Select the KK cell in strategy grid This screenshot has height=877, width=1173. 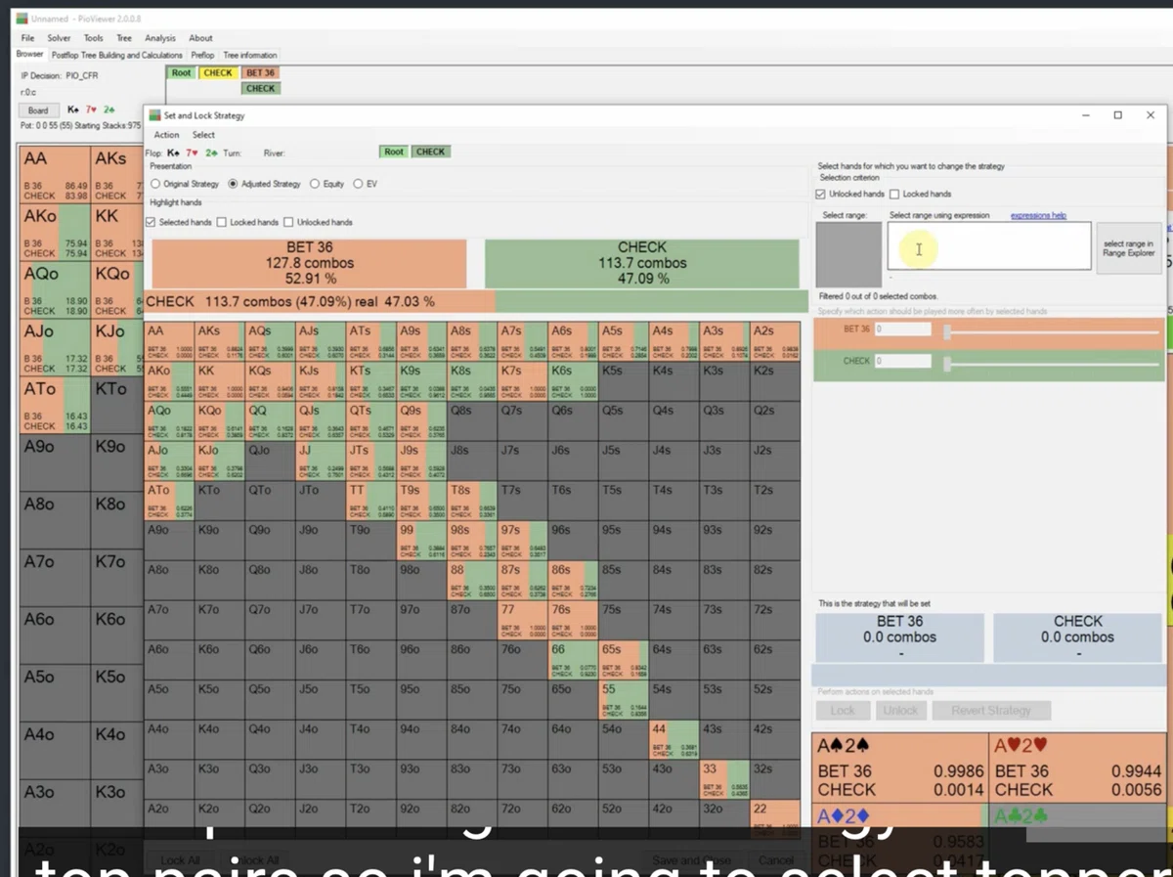click(220, 381)
